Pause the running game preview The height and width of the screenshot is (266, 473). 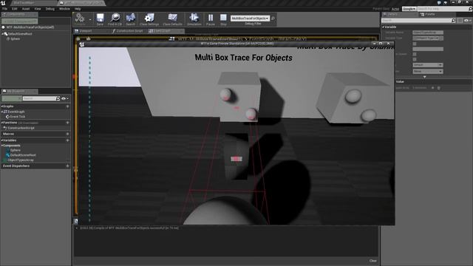point(211,18)
